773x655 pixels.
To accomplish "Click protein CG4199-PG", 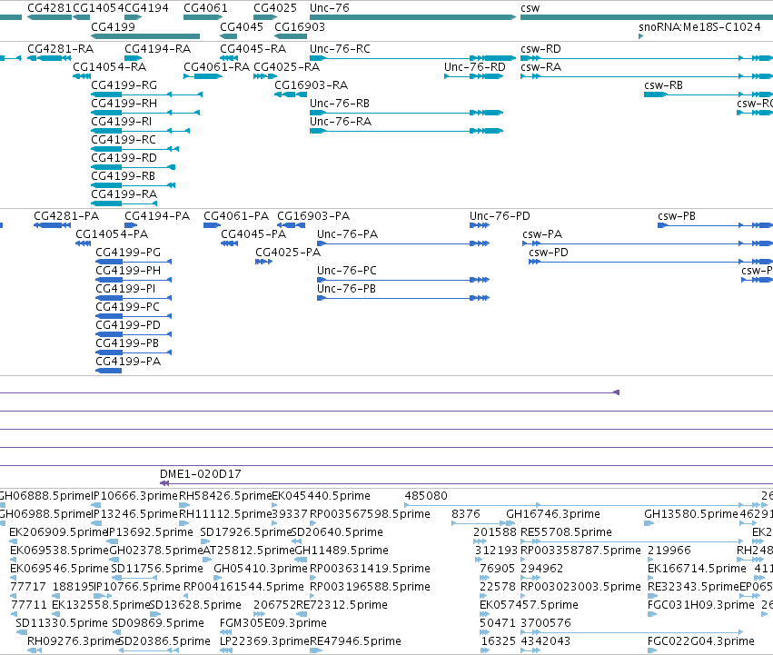I will (x=128, y=253).
